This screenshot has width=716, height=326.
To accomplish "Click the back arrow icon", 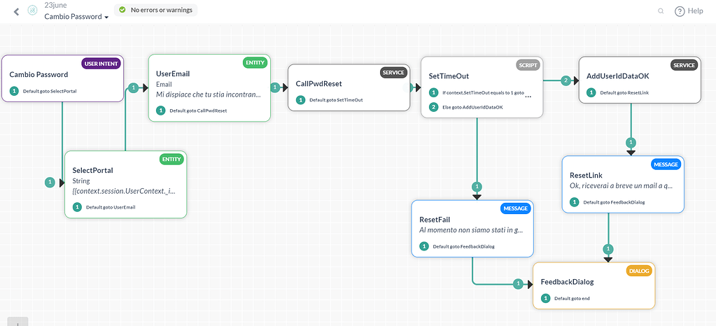I will [17, 11].
